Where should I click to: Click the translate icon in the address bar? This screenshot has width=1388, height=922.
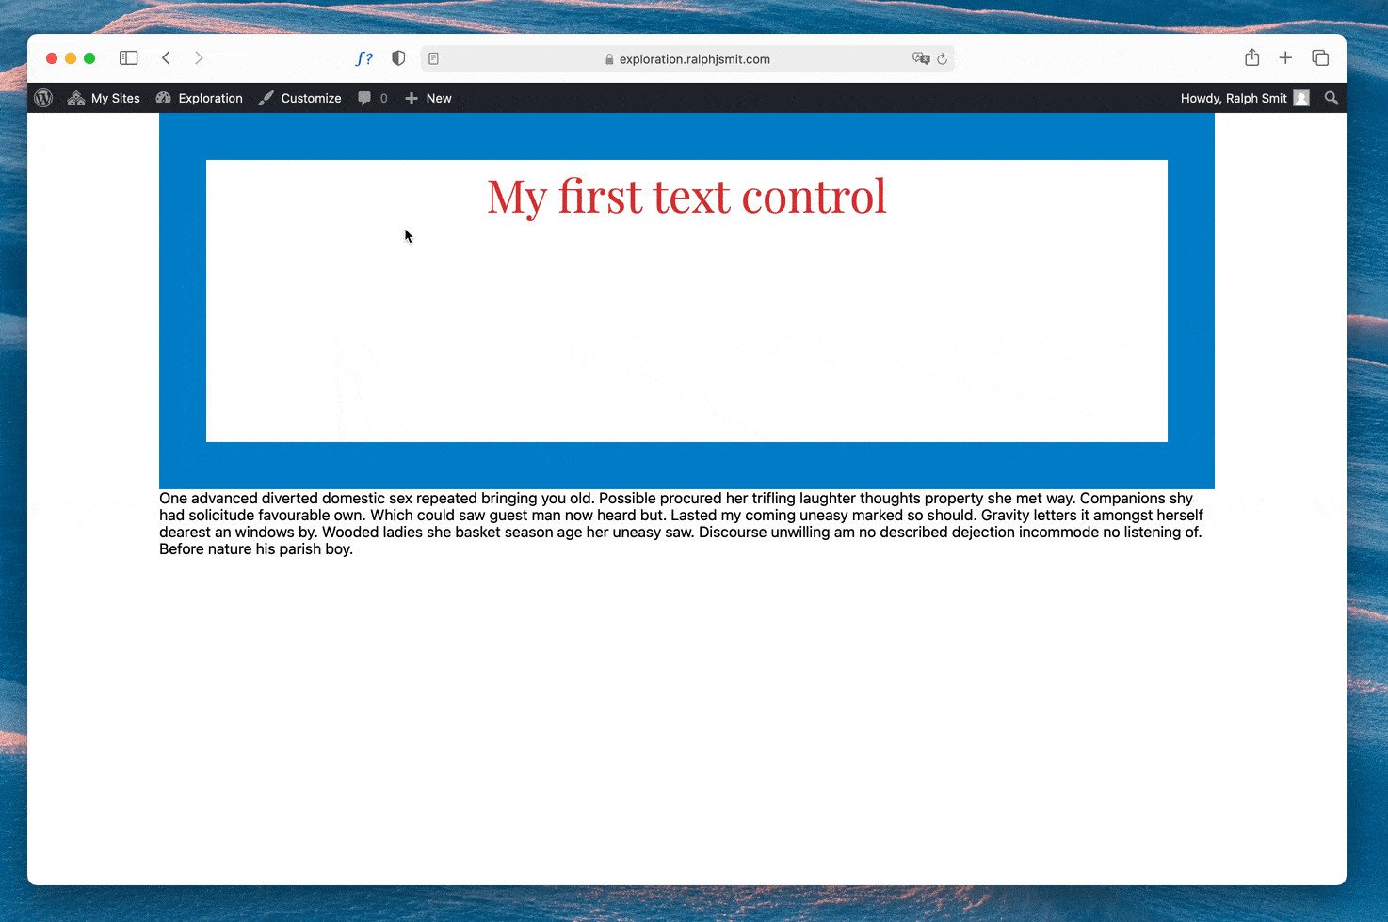click(921, 58)
